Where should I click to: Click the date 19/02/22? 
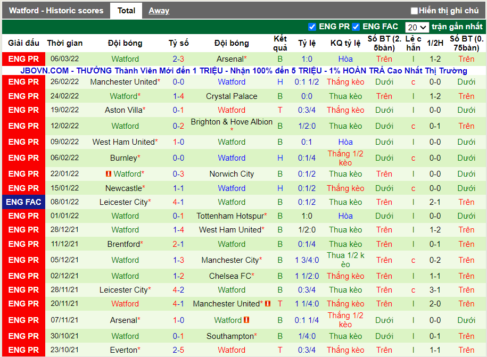pos(64,110)
